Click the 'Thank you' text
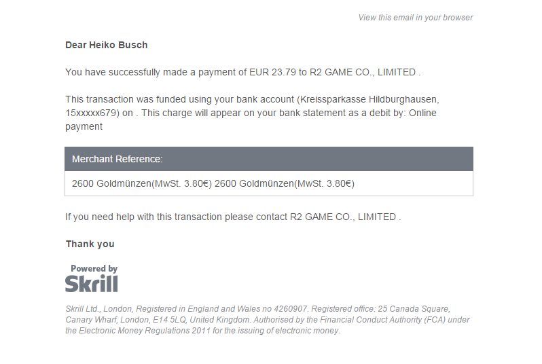 tap(90, 244)
